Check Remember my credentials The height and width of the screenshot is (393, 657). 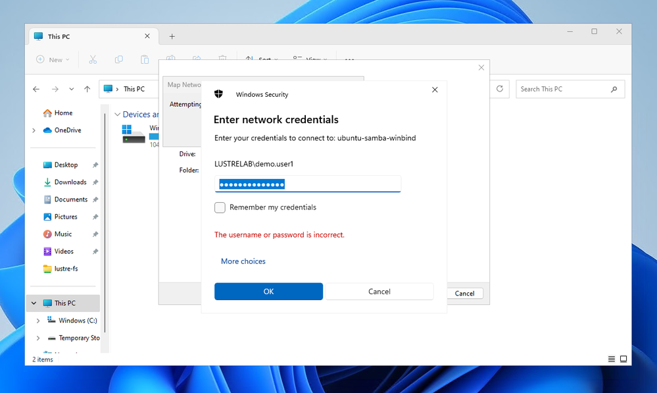(x=220, y=207)
